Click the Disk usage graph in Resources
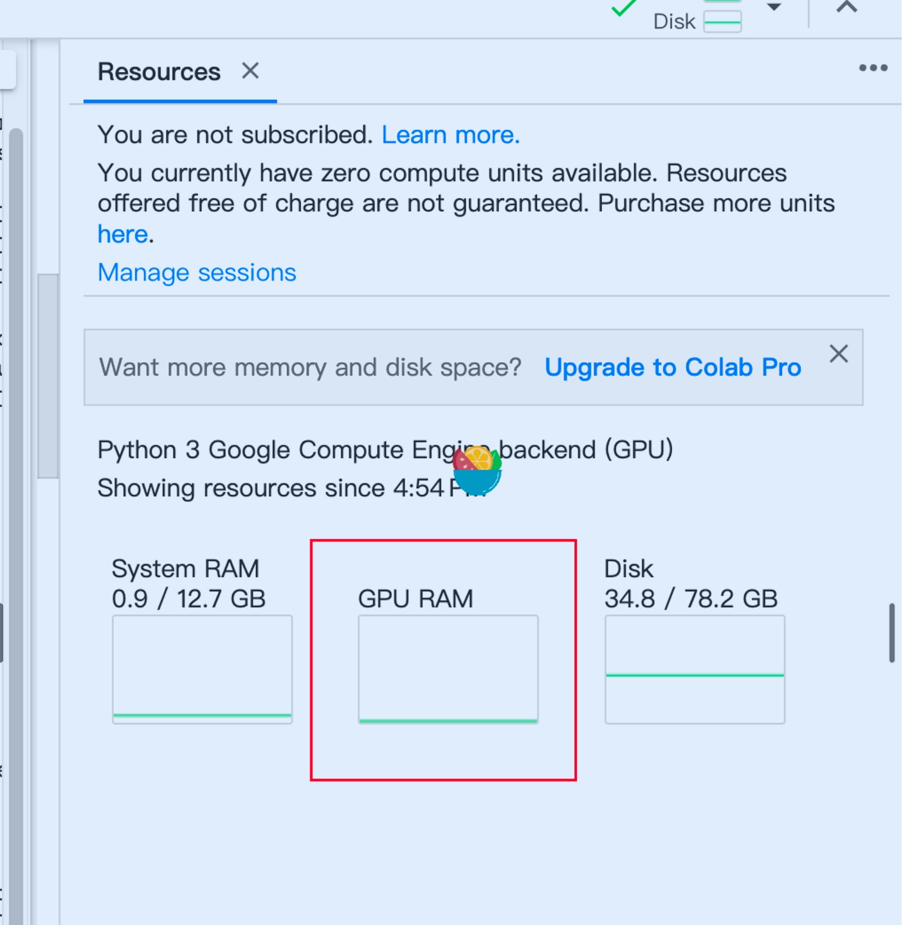This screenshot has height=925, width=903. (x=695, y=670)
